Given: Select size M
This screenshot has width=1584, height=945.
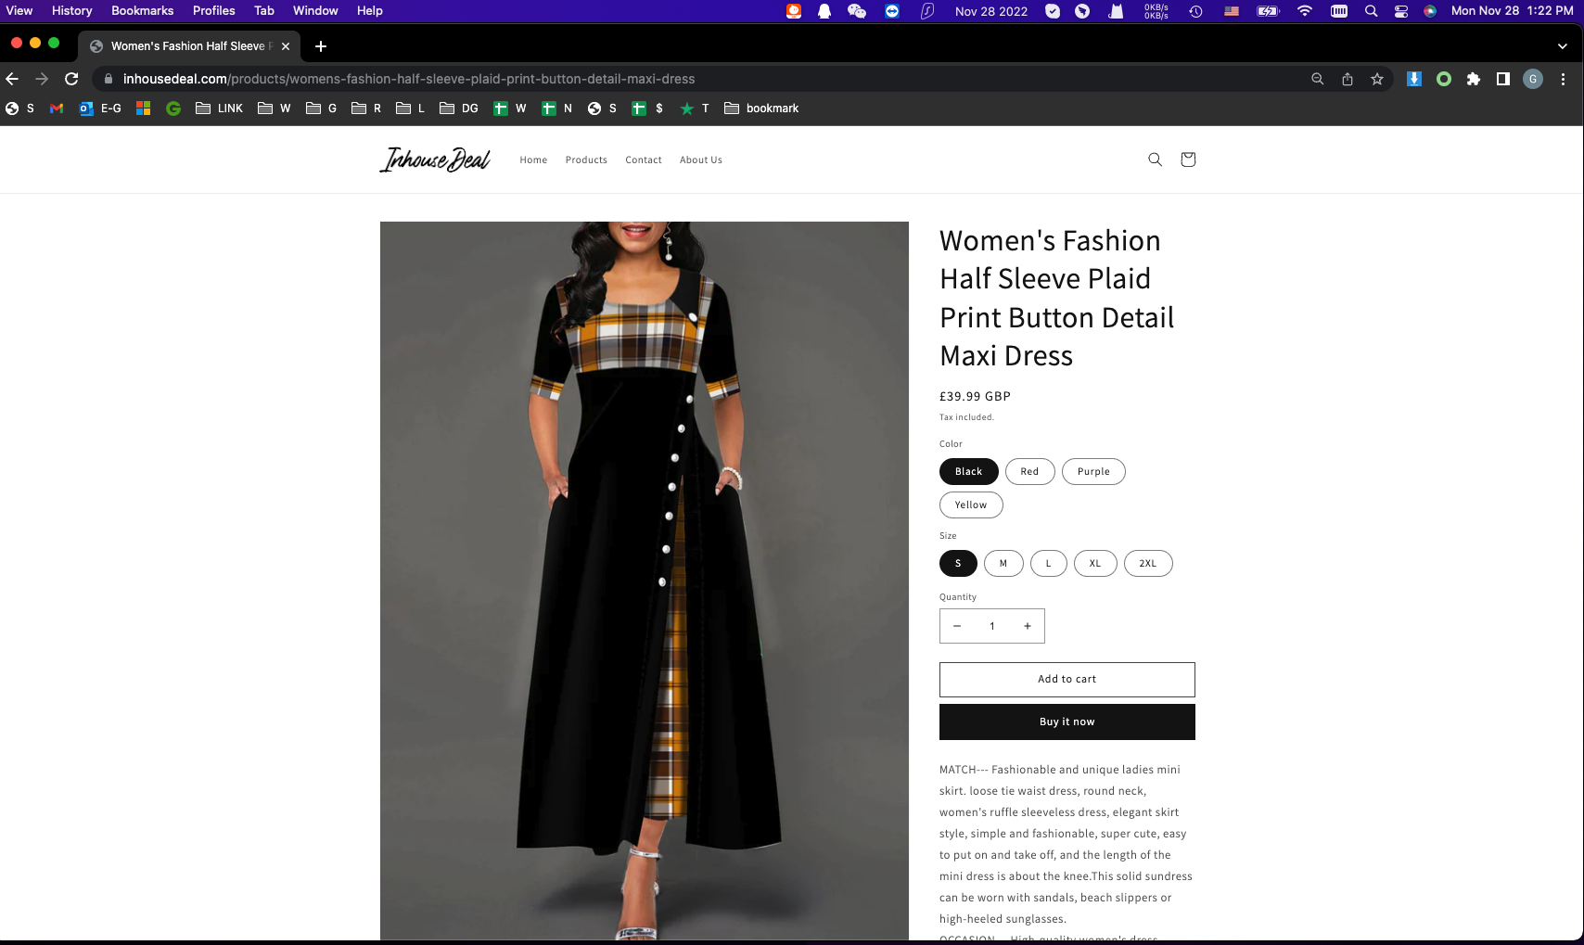Looking at the screenshot, I should (1003, 563).
